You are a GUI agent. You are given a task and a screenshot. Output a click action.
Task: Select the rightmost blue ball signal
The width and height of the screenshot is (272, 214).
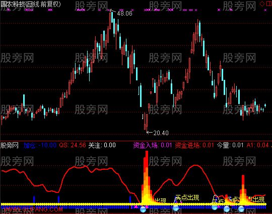241,209
